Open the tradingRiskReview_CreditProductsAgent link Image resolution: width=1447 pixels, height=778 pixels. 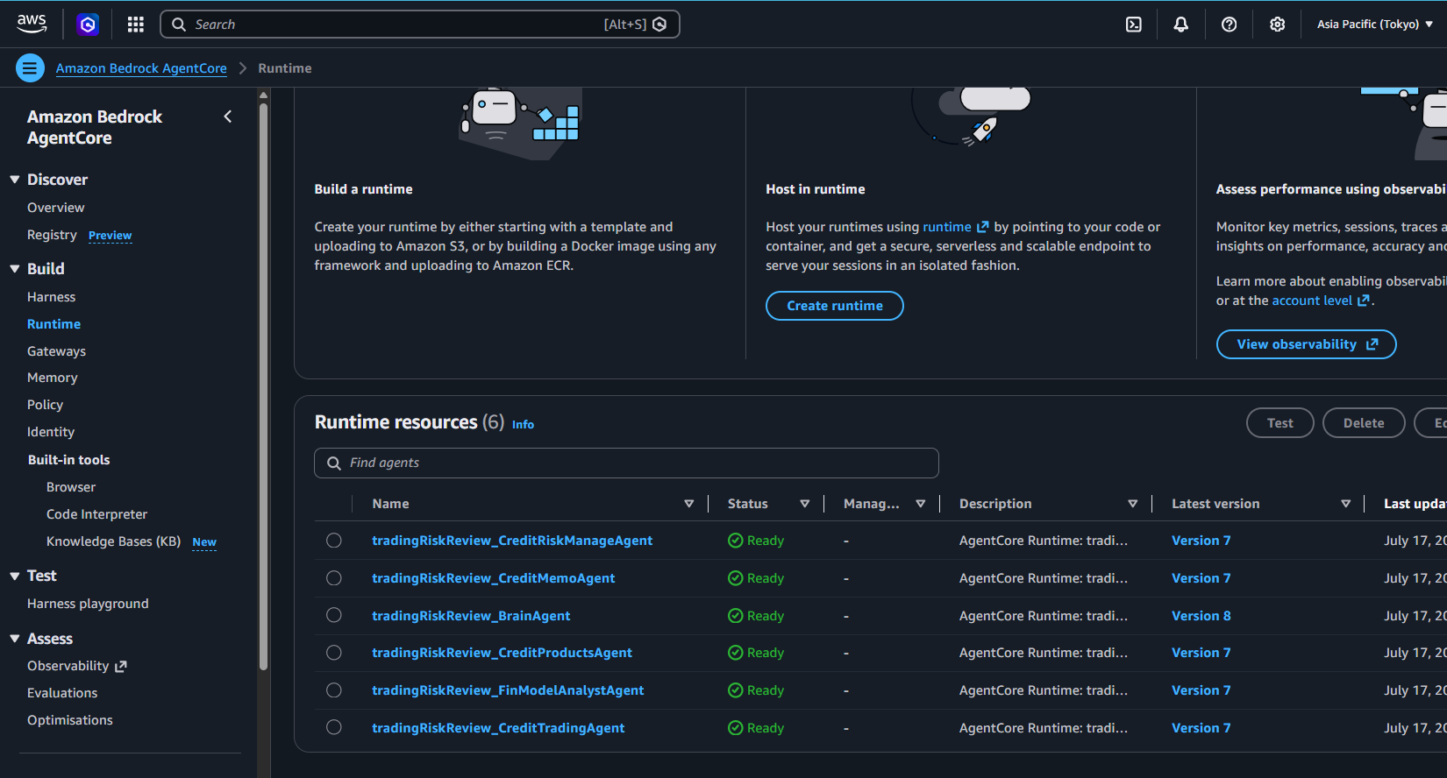(502, 653)
